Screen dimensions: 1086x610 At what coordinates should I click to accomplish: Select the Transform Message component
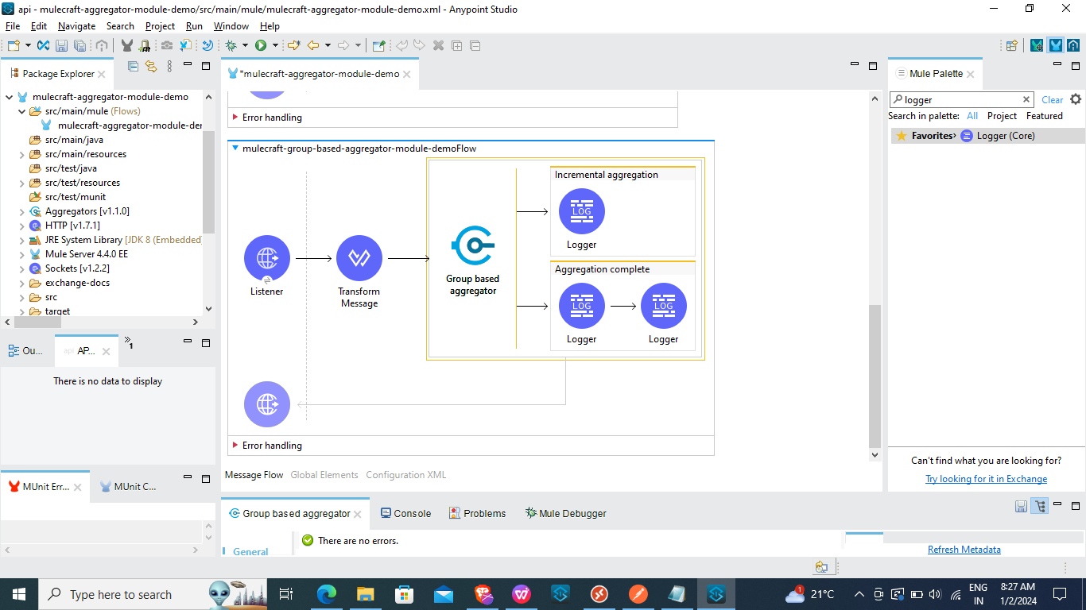click(359, 258)
